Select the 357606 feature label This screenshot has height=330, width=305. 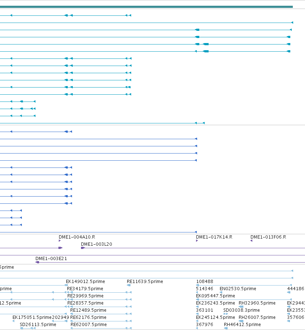pyautogui.click(x=296, y=317)
